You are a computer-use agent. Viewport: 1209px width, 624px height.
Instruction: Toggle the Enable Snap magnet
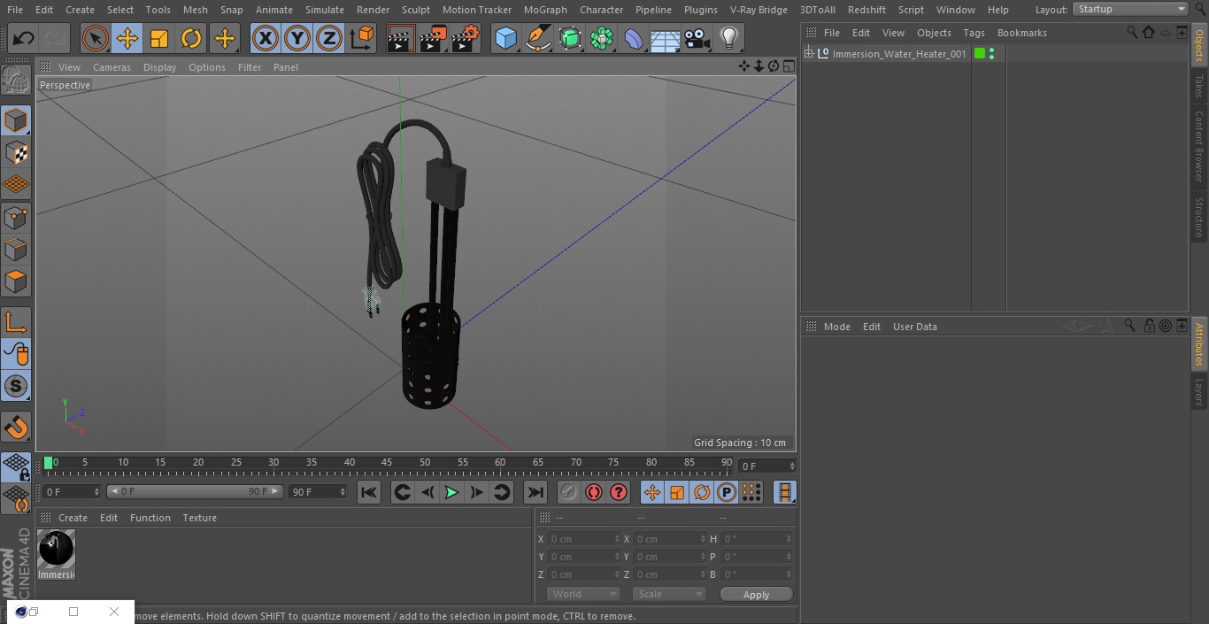pos(16,428)
